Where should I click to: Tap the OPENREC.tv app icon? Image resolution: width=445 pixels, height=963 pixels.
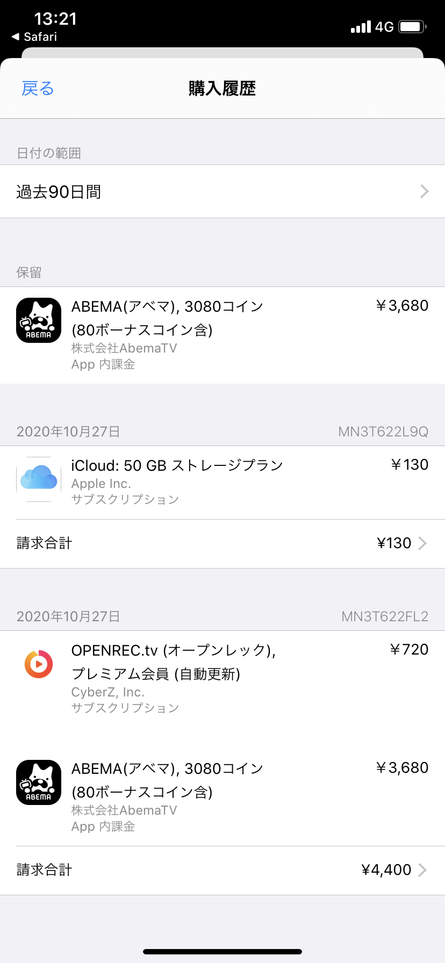[39, 664]
